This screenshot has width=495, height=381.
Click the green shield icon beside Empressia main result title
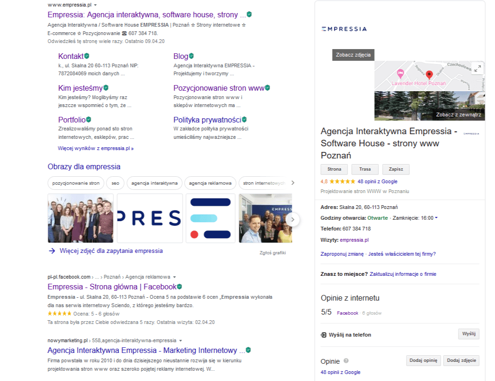[249, 14]
